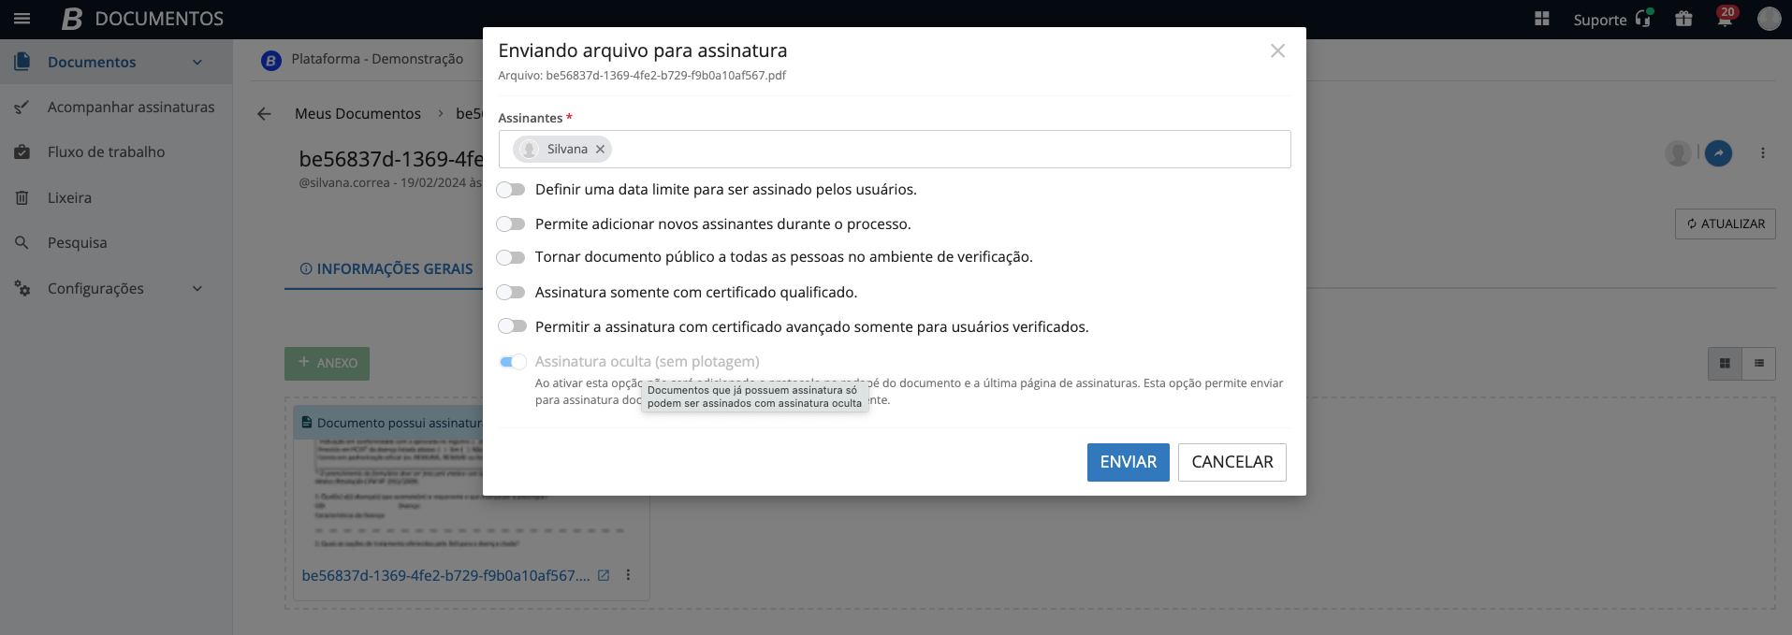Enable deadline date for signing toggle
Screen dimensions: 1792x635
(x=511, y=190)
